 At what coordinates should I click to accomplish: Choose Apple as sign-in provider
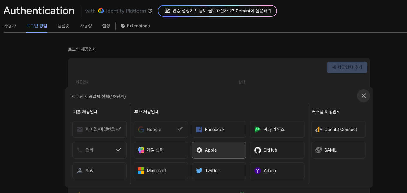219,150
